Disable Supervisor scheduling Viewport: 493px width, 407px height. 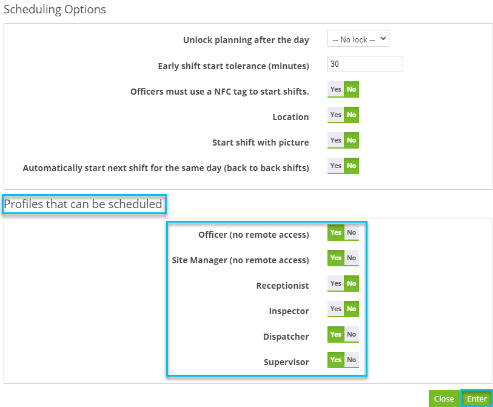pos(351,360)
